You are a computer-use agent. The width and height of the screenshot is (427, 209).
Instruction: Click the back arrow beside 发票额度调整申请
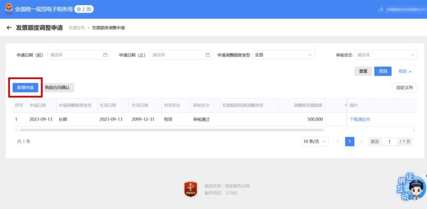click(x=9, y=28)
